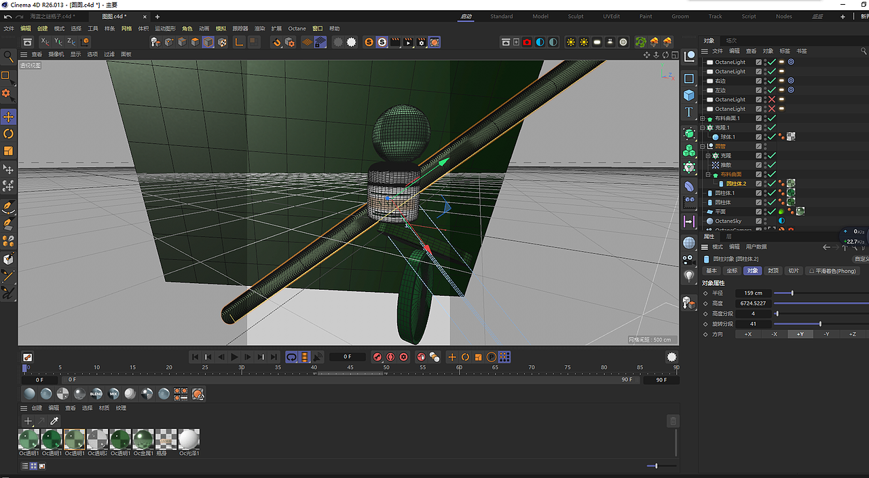The width and height of the screenshot is (869, 478).
Task: Add new material with plus icon
Action: 28,421
